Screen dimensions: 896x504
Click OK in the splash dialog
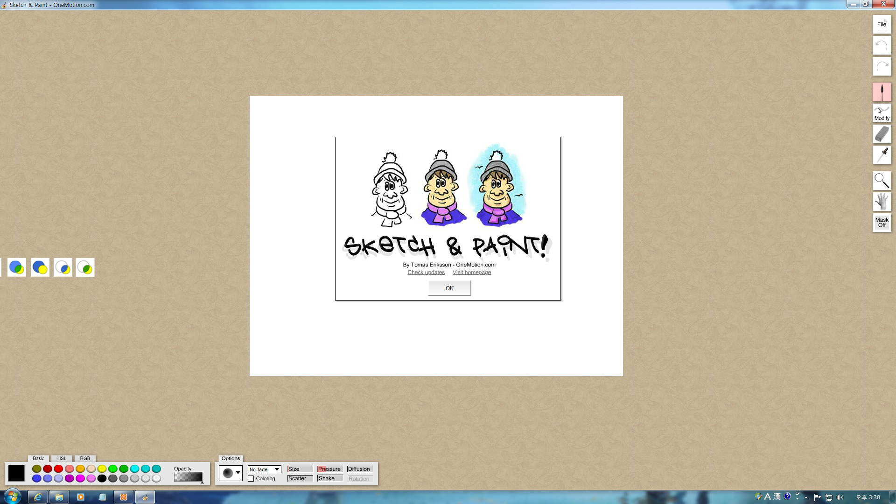(x=449, y=288)
